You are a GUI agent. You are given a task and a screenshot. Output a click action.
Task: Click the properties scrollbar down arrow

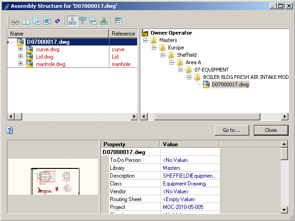tap(284, 210)
